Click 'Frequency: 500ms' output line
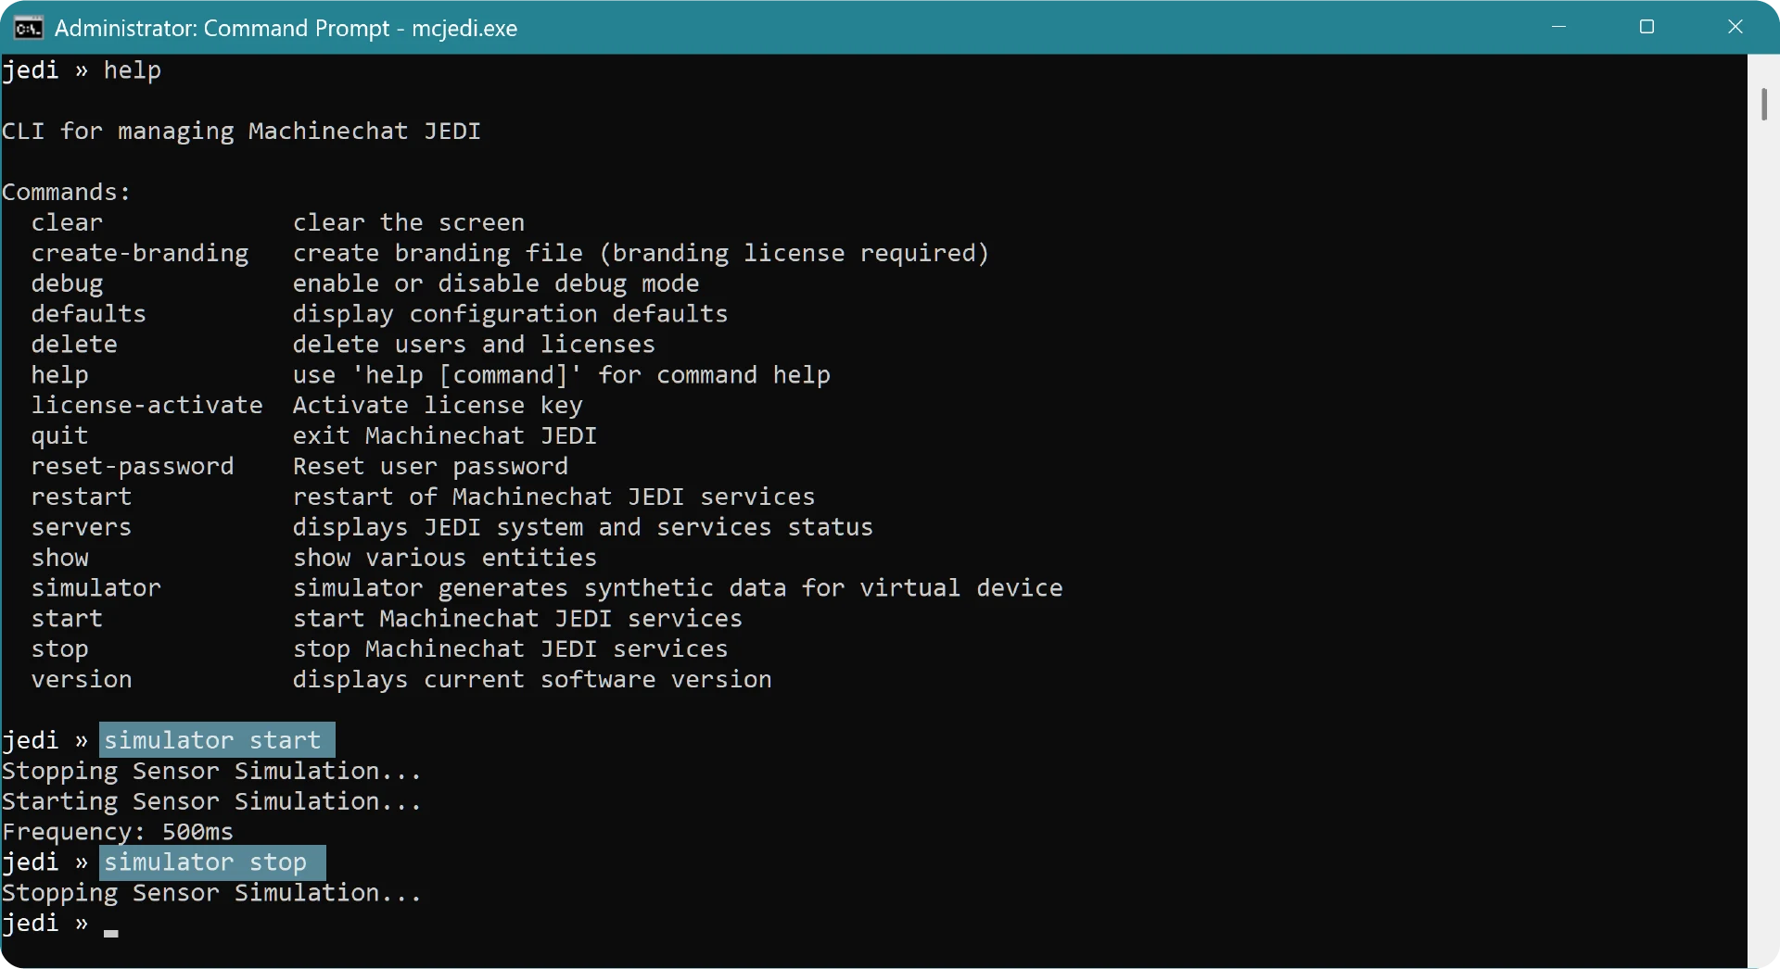 point(118,832)
